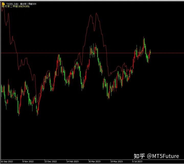Click the 22 Dec 2022 date label

(x=50, y=161)
